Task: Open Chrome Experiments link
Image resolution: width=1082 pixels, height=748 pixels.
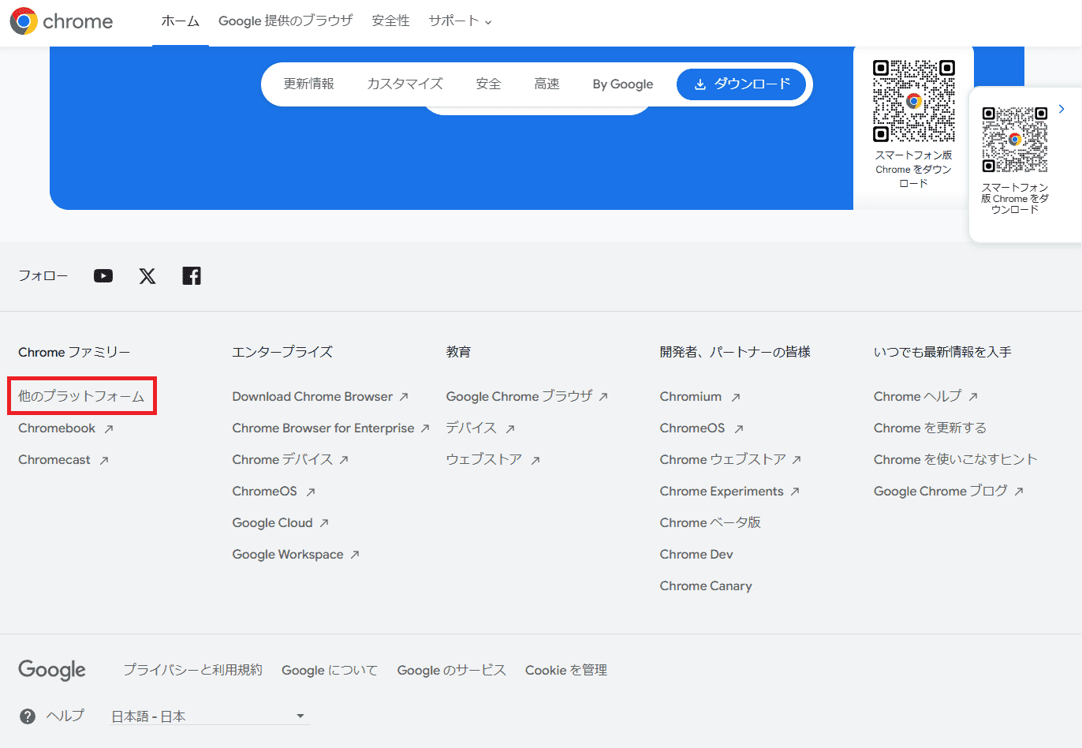Action: pyautogui.click(x=730, y=492)
